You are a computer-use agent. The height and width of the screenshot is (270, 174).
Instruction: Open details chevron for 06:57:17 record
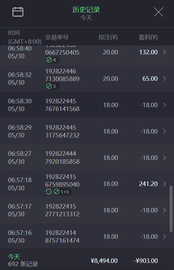click(x=165, y=210)
